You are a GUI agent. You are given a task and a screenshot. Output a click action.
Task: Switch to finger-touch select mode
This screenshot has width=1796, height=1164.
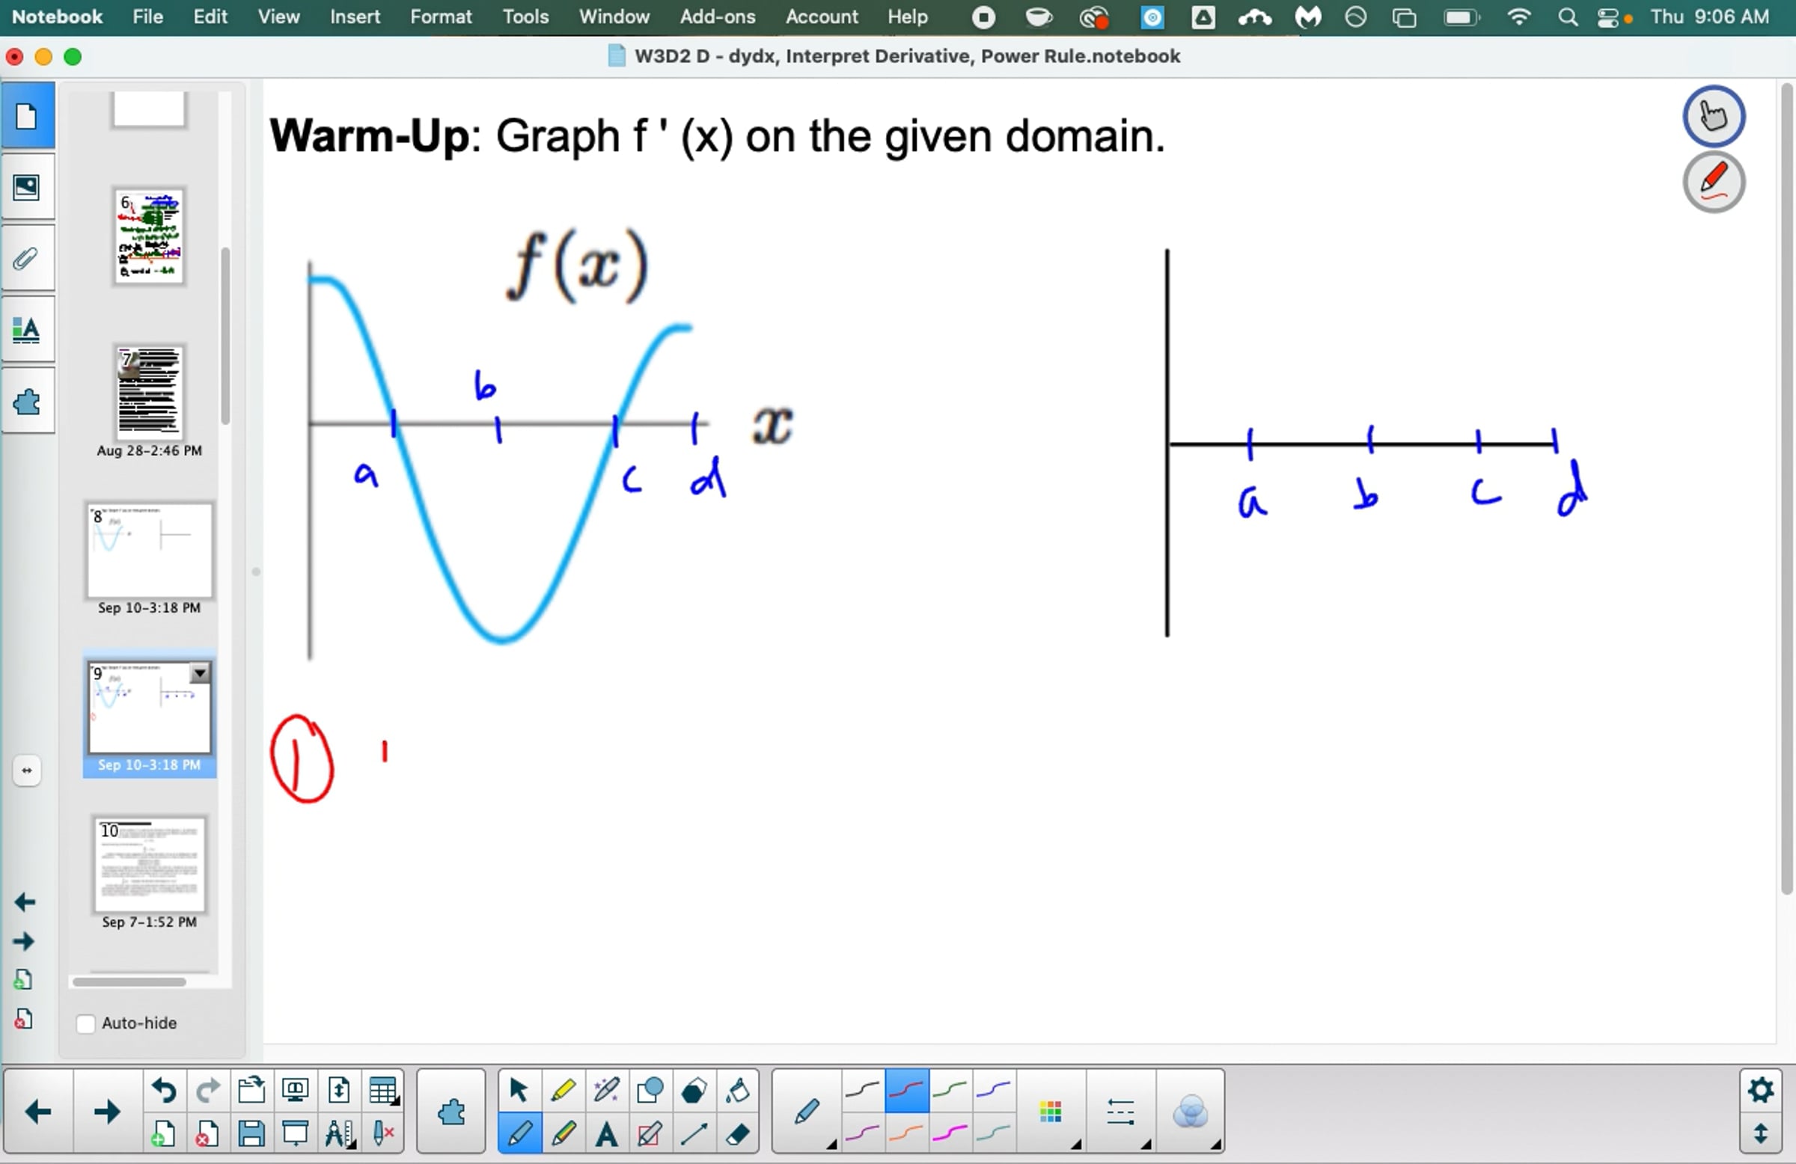pos(1713,116)
